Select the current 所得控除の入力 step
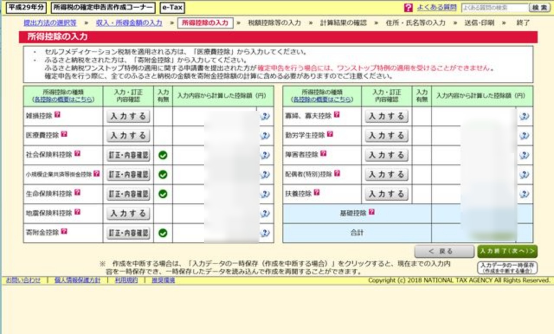Screen dimensions: 554x334 [205, 22]
